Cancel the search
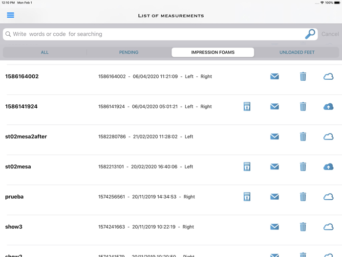The image size is (342, 257). coord(330,34)
